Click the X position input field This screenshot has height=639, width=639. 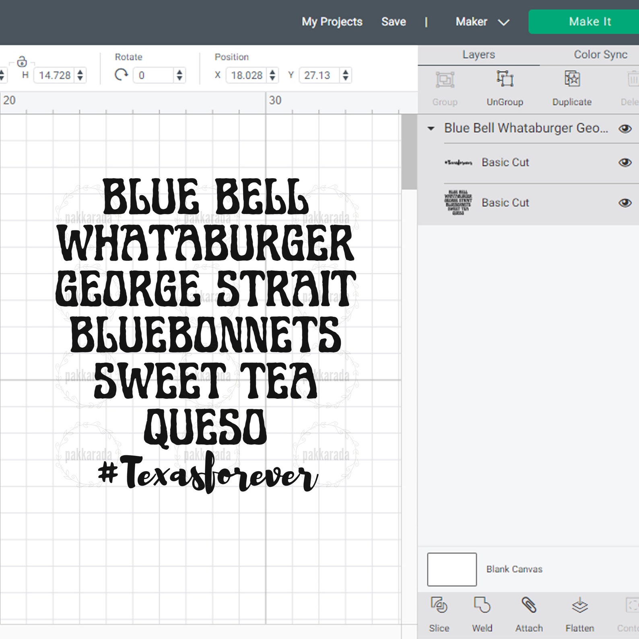tap(247, 75)
